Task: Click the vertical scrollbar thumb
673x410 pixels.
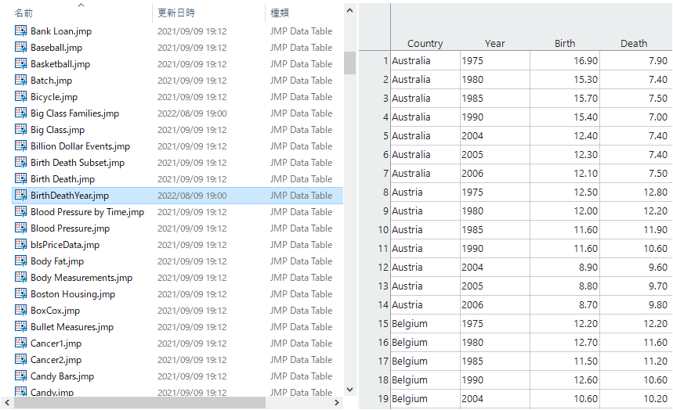Action: (349, 63)
